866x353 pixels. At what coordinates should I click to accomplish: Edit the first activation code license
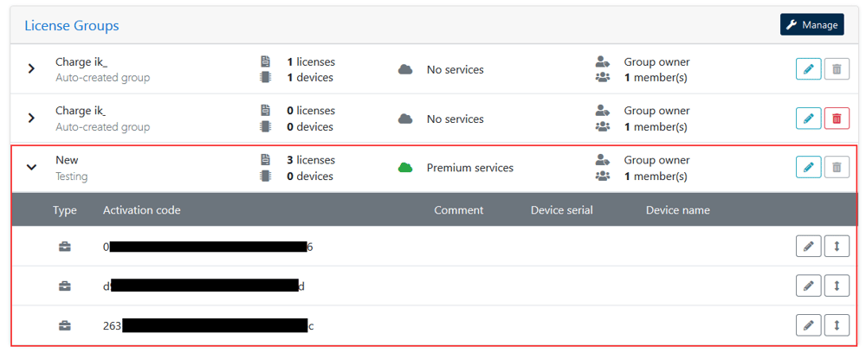coord(808,247)
